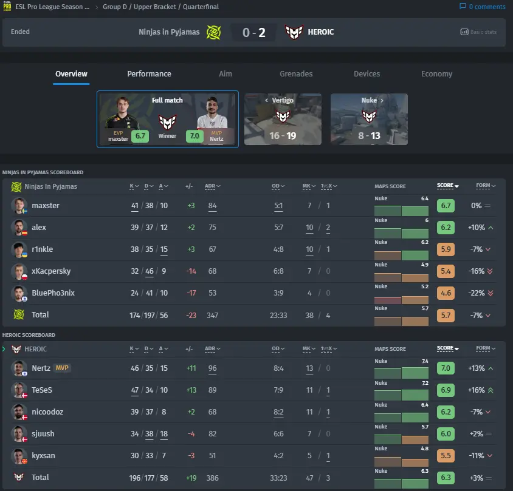This screenshot has height=491, width=513.
Task: Click xKacpersky's player avatar
Action: (19, 271)
